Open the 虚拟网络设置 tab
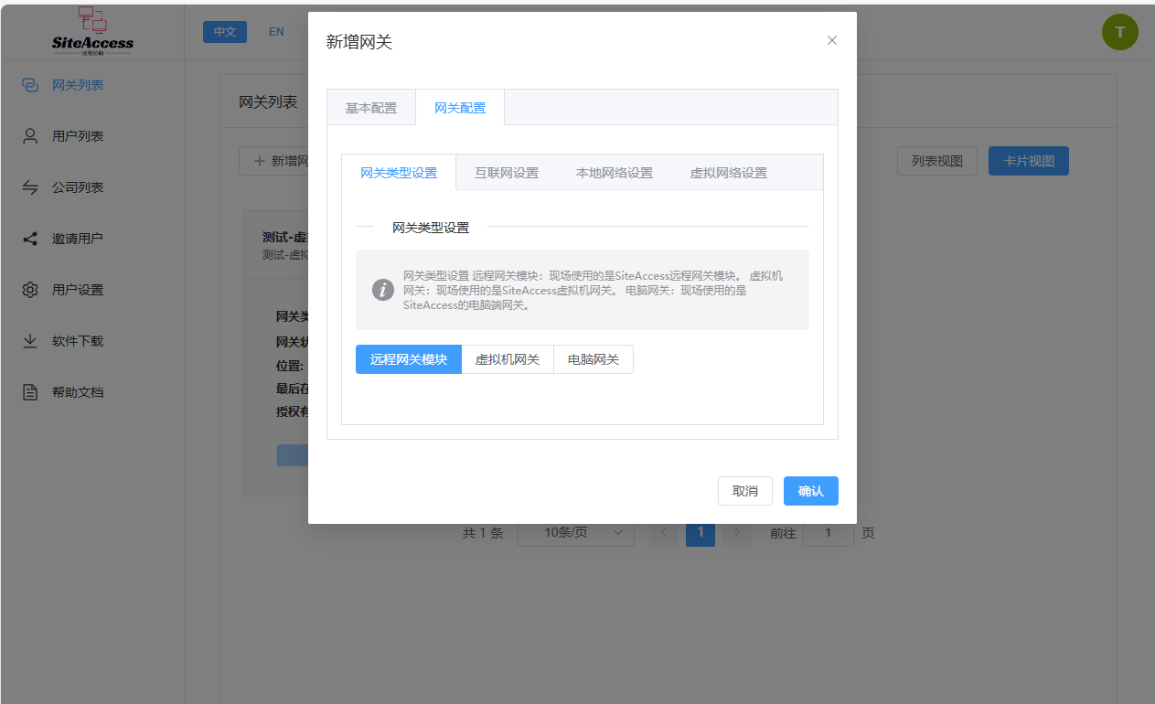1155x704 pixels. click(x=728, y=173)
